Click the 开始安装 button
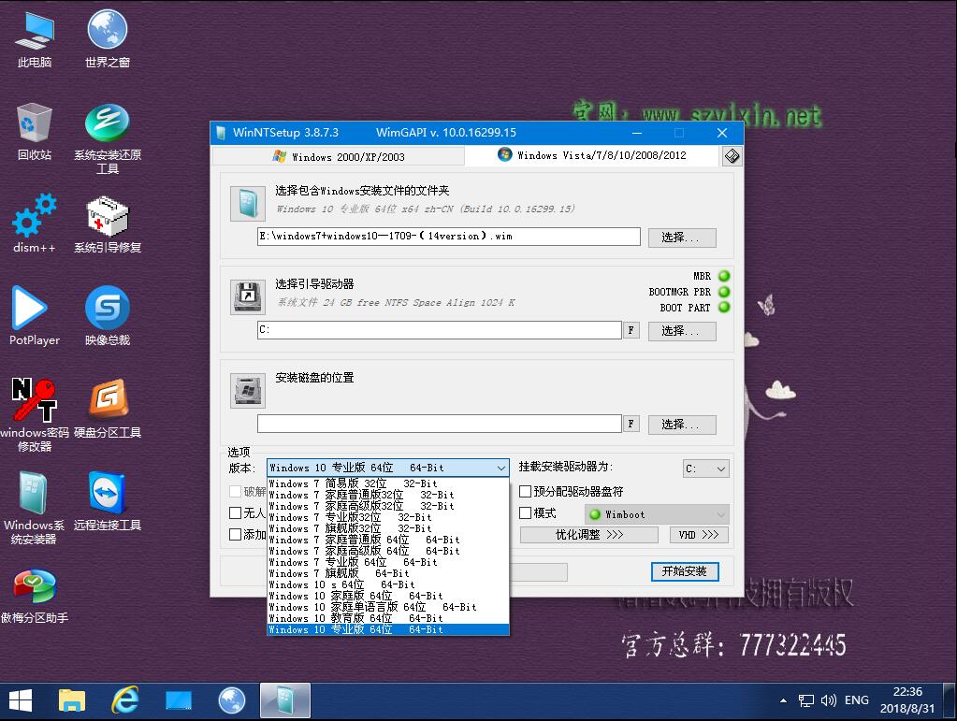 [685, 571]
